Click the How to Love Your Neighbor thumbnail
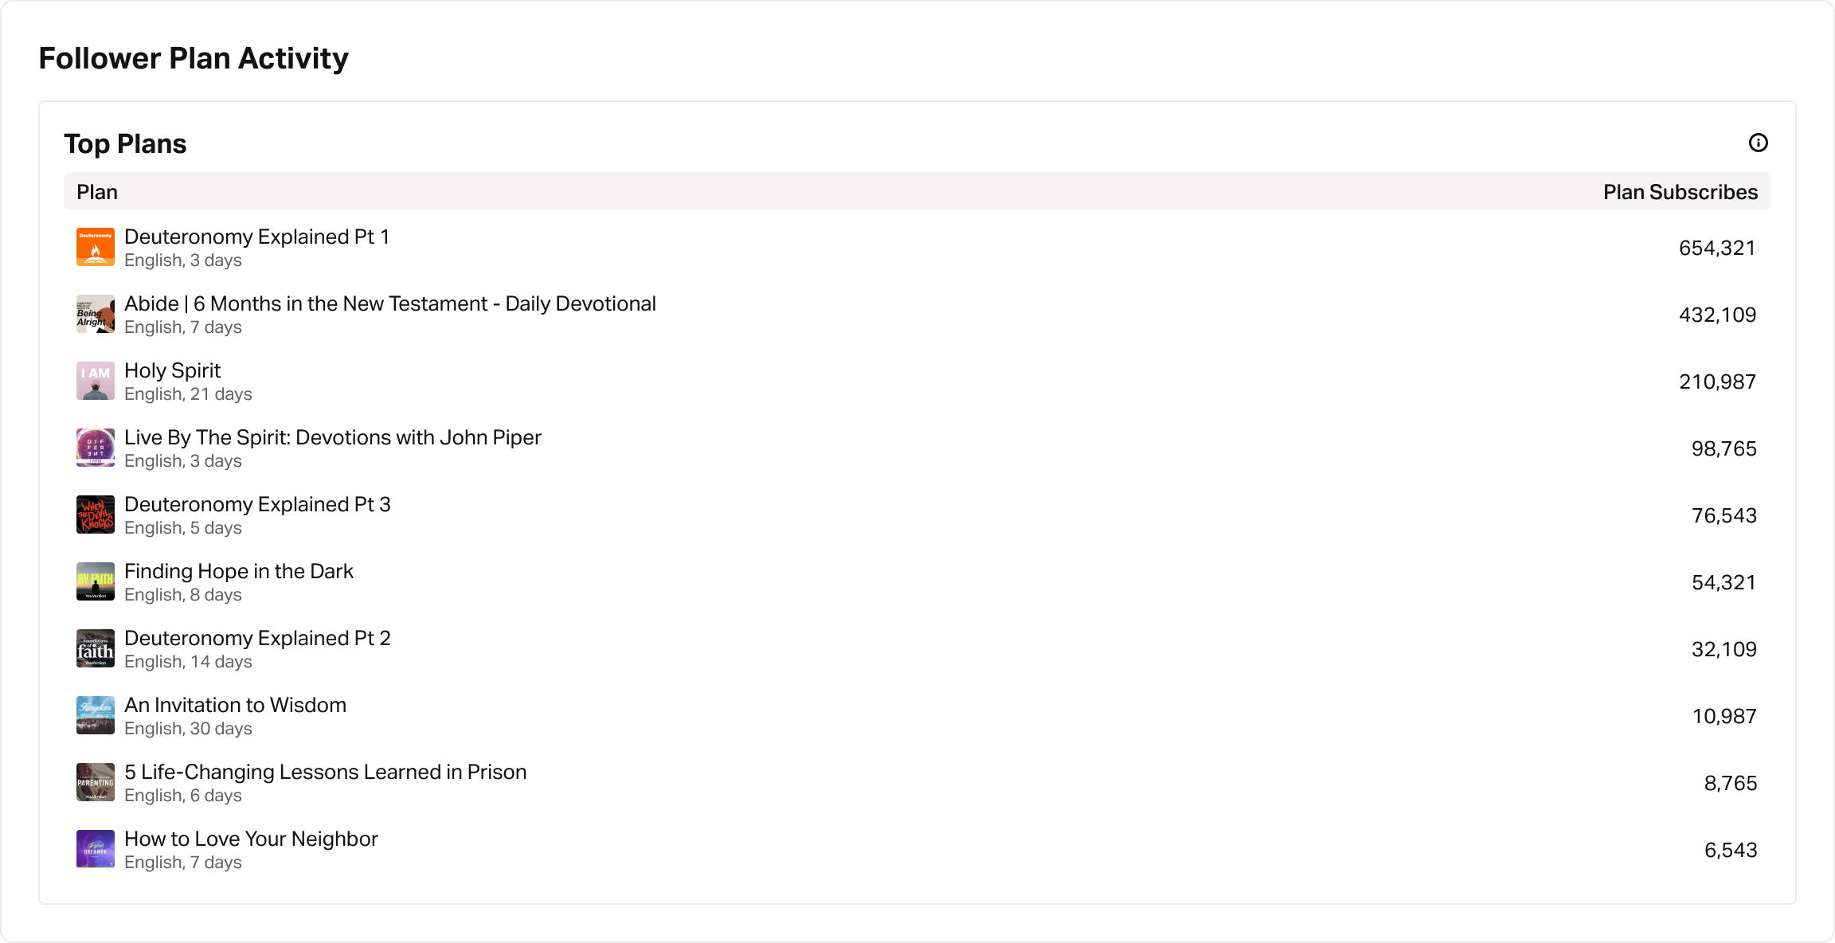Image resolution: width=1835 pixels, height=943 pixels. 96,849
